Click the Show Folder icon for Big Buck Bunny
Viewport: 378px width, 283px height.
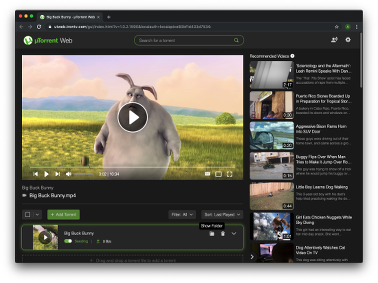(212, 233)
